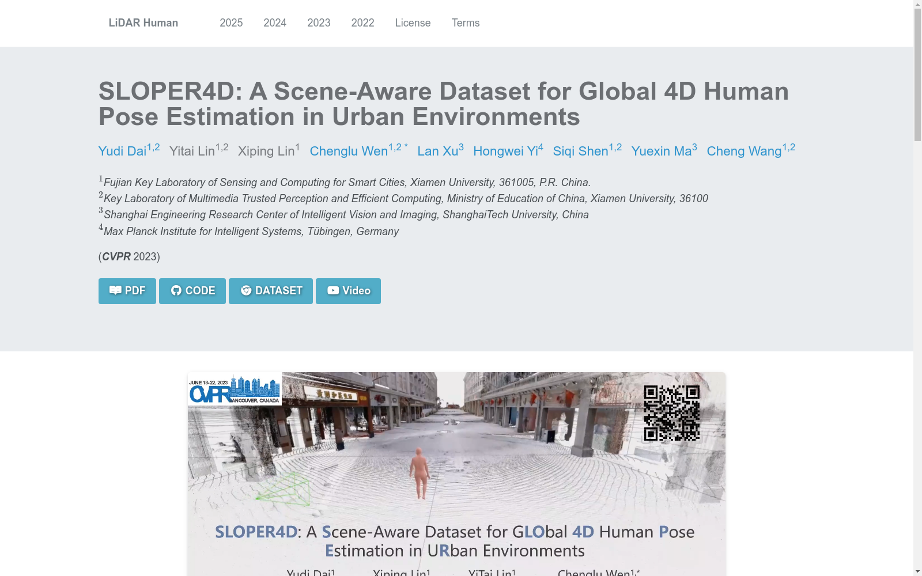The height and width of the screenshot is (576, 922).
Task: Click the Max Planck Institute affiliation line
Action: (x=248, y=231)
